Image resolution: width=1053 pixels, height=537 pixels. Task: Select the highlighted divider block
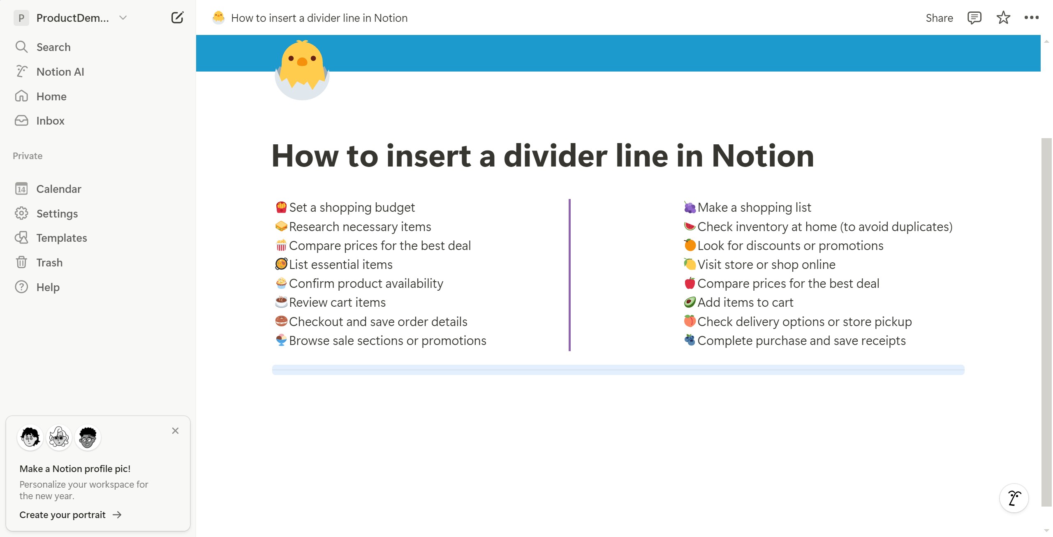tap(618, 370)
